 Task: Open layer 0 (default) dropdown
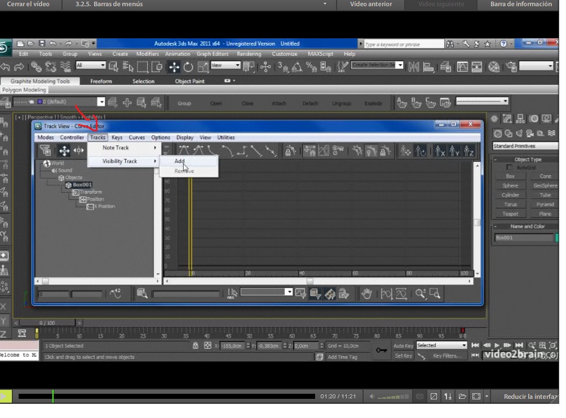pyautogui.click(x=59, y=102)
